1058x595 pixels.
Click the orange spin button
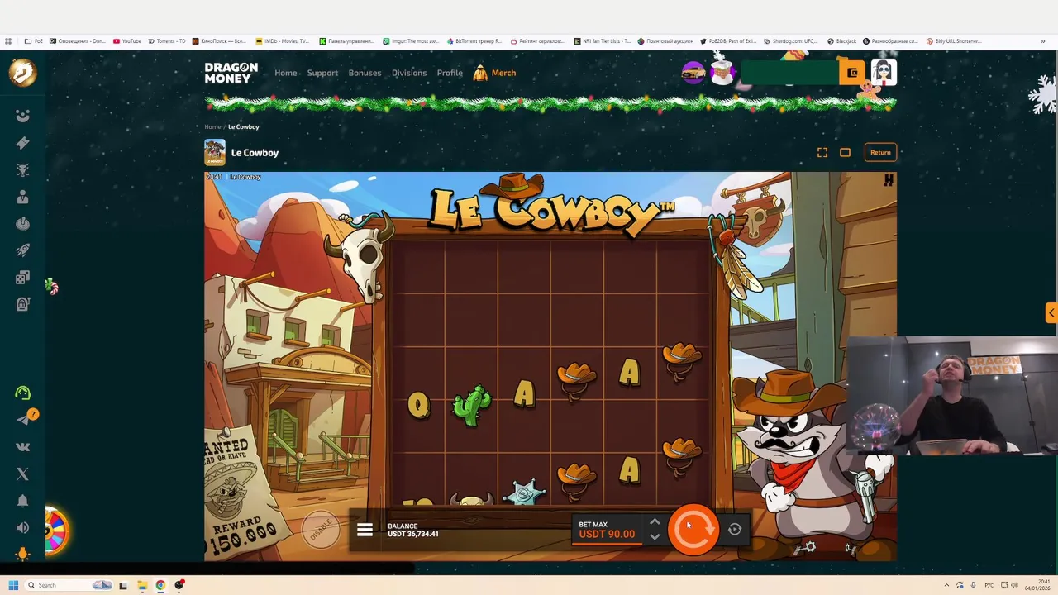pyautogui.click(x=693, y=529)
